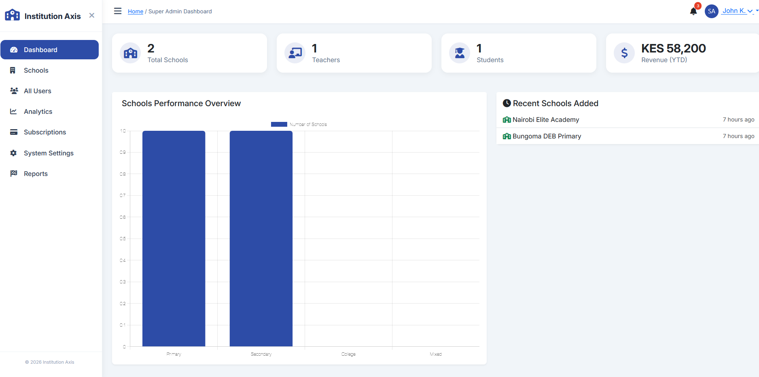The width and height of the screenshot is (759, 377).
Task: Open the notification bell
Action: 693,11
